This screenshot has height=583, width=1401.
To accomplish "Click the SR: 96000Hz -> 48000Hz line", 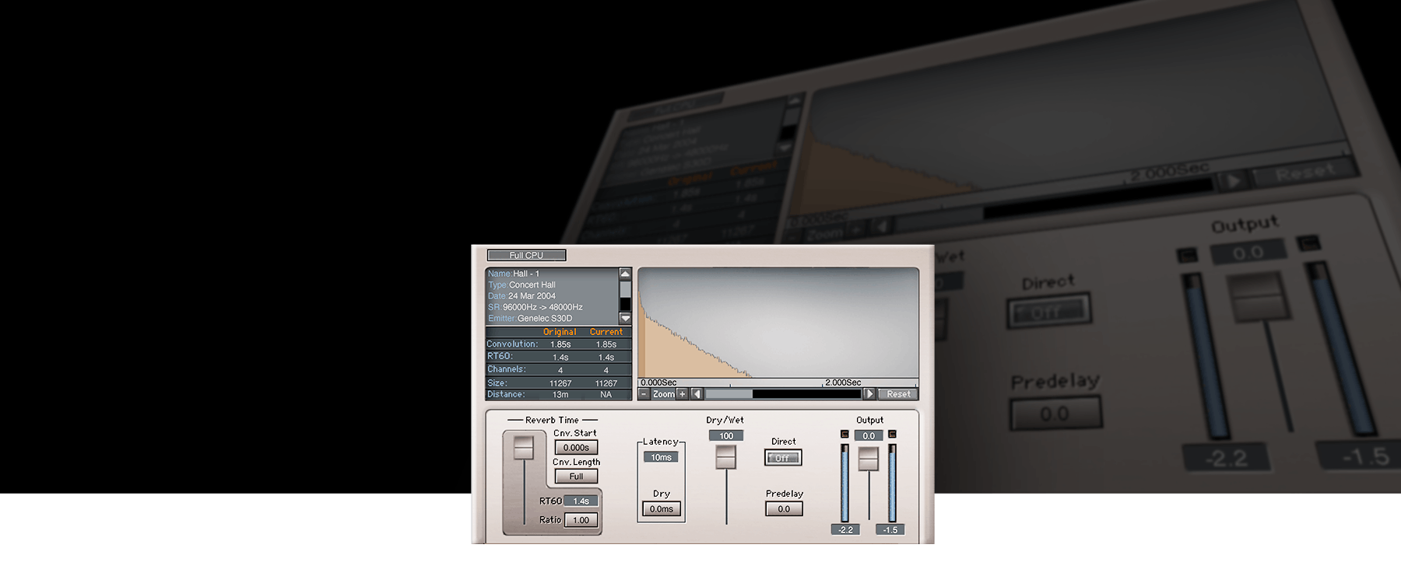I will (x=535, y=307).
